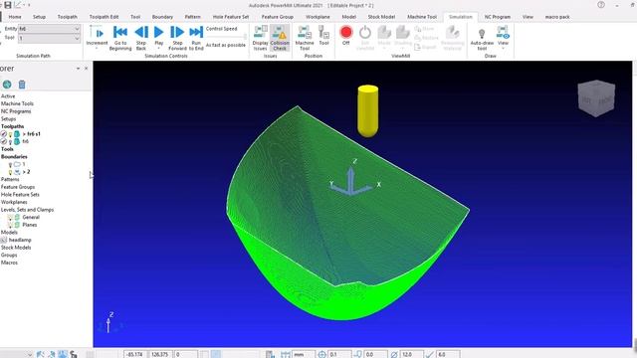Click the Macros tree node
The height and width of the screenshot is (358, 637).
click(9, 263)
